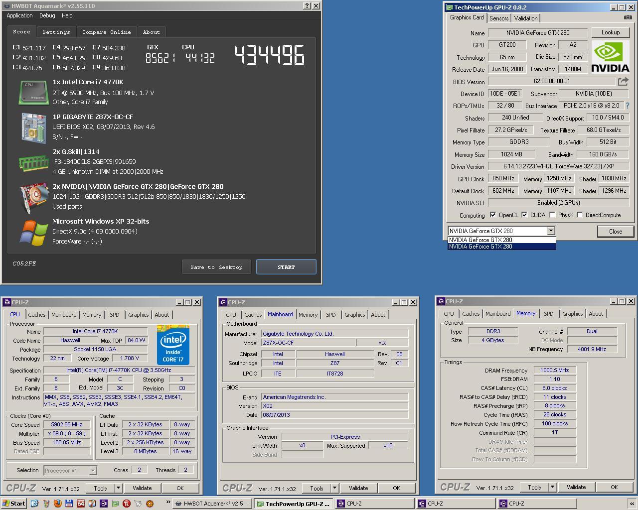
Task: Switch to HWBOT Aquamark taskbar button
Action: 212,504
